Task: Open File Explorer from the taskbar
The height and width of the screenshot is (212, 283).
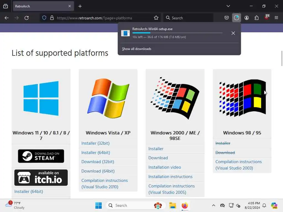Action: pyautogui.click(x=172, y=205)
